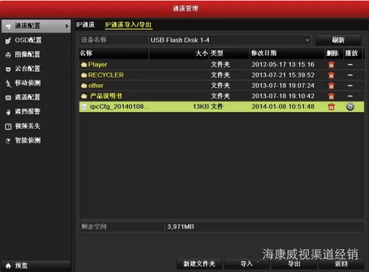The image size is (369, 272).
Task: Sort by the 类型 column header
Action: [x=217, y=53]
